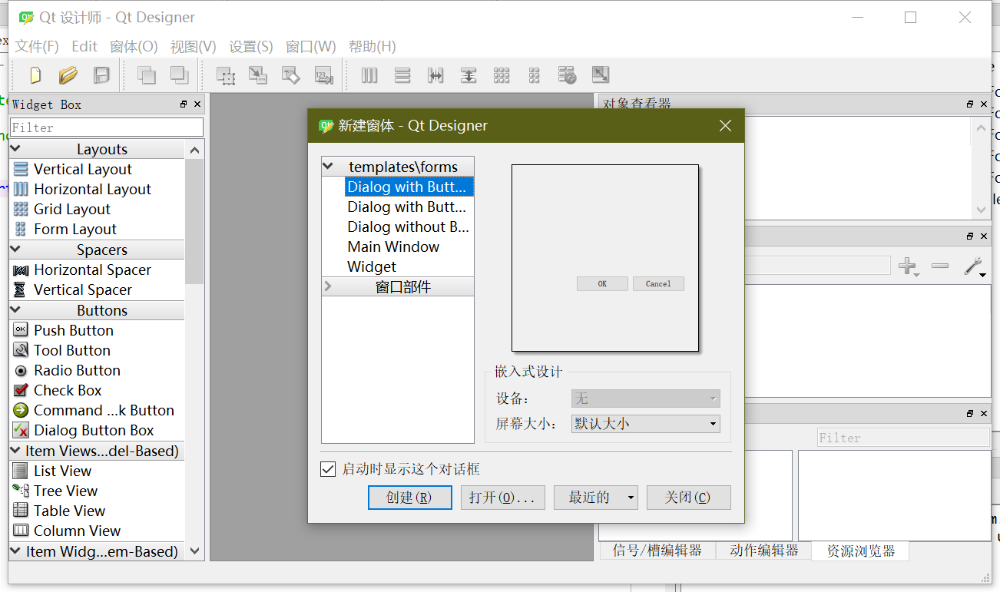Open the 设置(S) menu
The height and width of the screenshot is (592, 1000).
pos(251,47)
